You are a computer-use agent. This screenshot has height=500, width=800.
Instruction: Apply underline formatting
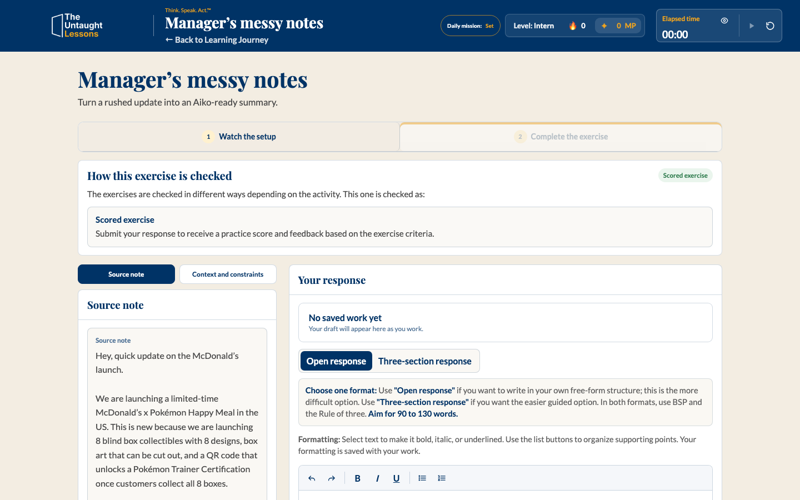(x=397, y=478)
